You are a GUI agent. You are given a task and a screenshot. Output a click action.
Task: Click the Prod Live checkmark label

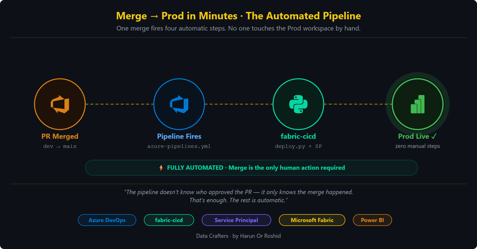pyautogui.click(x=418, y=136)
